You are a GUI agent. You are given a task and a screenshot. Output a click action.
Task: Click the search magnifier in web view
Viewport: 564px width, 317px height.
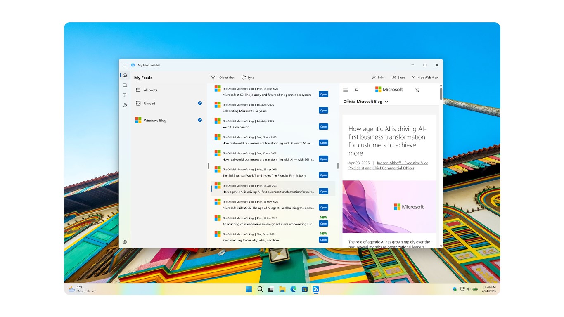pyautogui.click(x=356, y=90)
